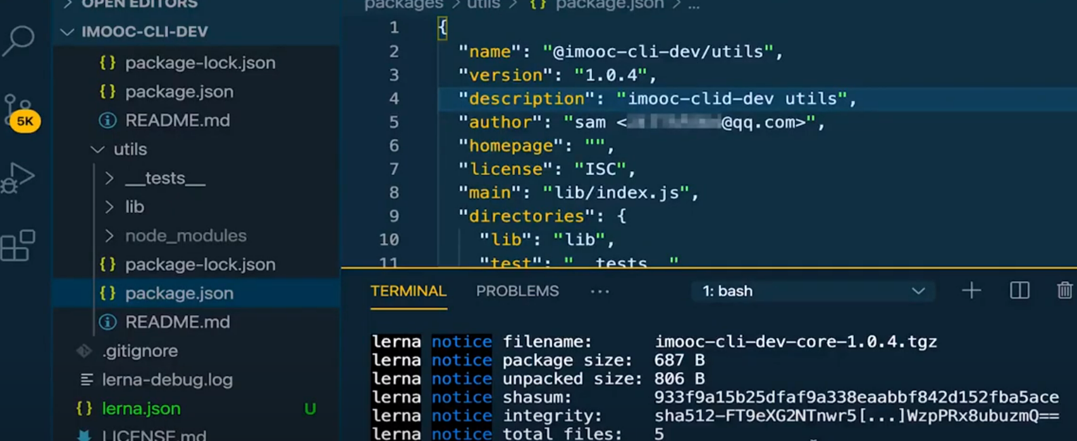Open package.json above the utils folder
This screenshot has height=441, width=1077.
point(196,92)
